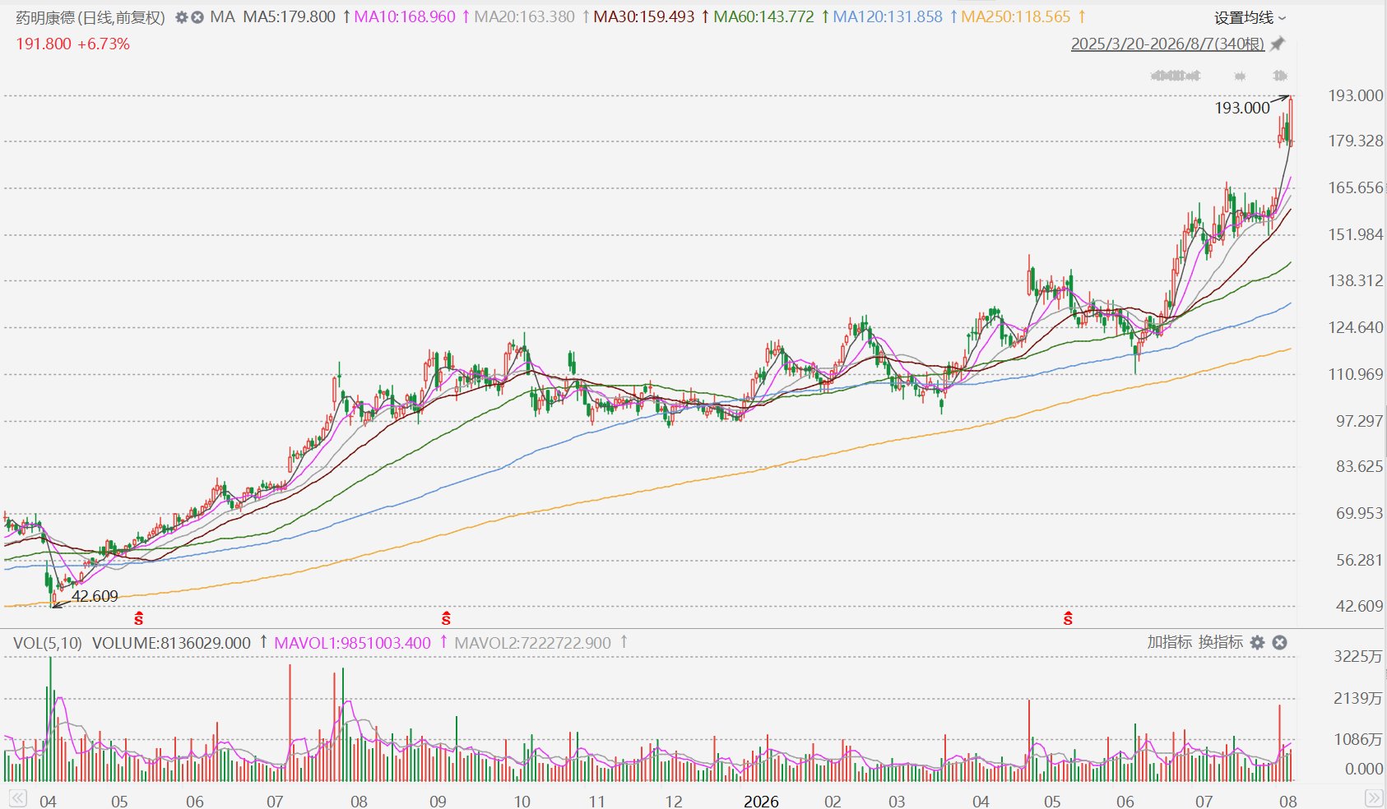Click the red S marker near September

[x=446, y=618]
